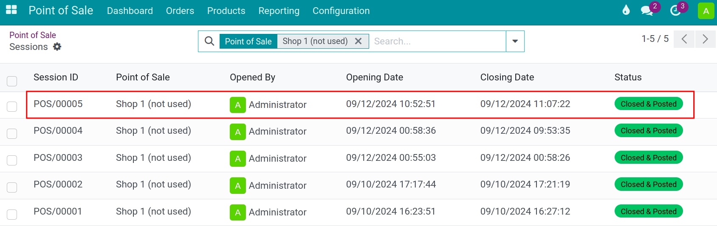This screenshot has width=717, height=226.
Task: Open the user avatar menu
Action: coord(706,11)
